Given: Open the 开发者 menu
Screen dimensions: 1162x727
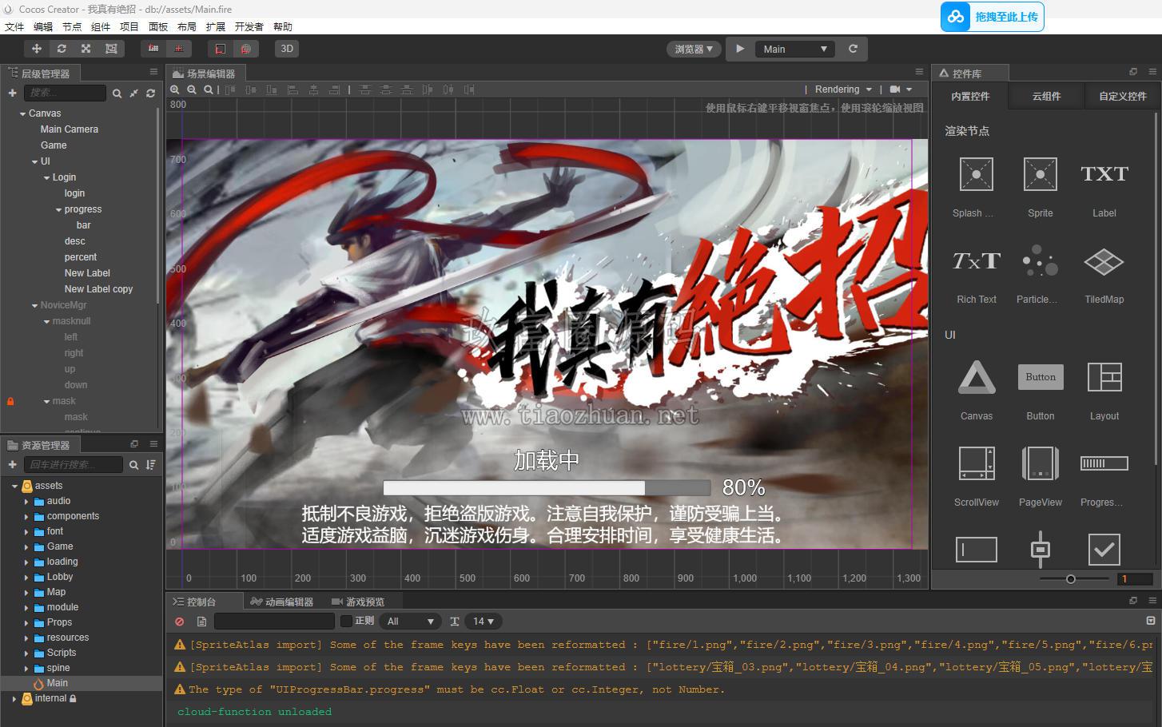Looking at the screenshot, I should coord(249,27).
